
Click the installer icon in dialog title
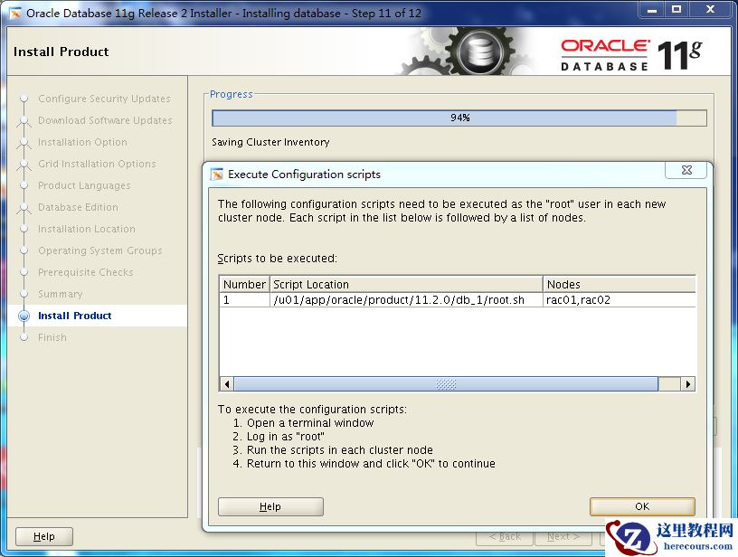click(x=216, y=174)
